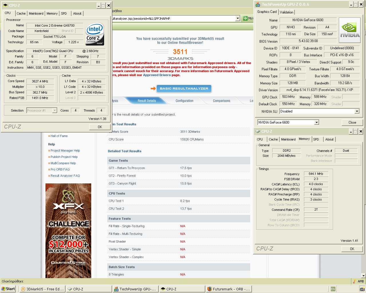The image size is (366, 293).
Task: Click the Intel Core 2 Extreme logo
Action: click(95, 34)
